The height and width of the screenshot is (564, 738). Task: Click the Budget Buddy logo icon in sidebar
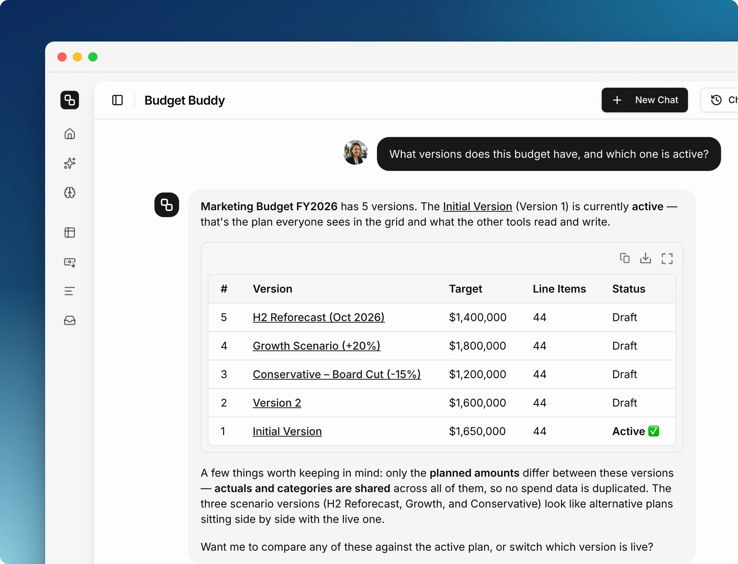click(69, 100)
